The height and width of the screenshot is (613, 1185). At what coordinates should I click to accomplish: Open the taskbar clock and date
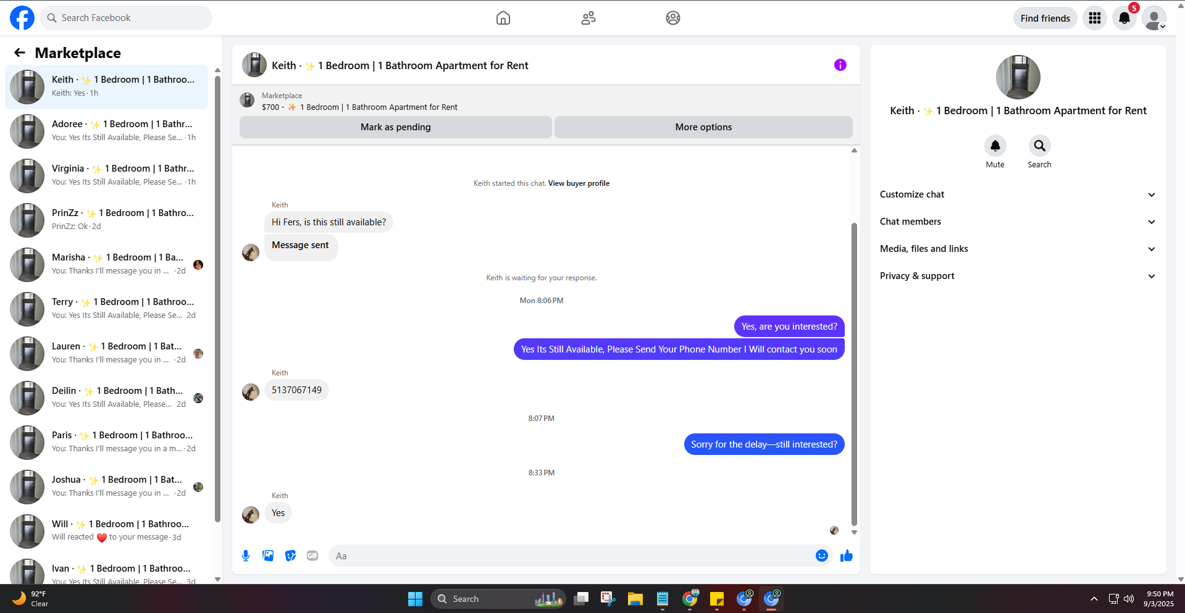coord(1159,599)
